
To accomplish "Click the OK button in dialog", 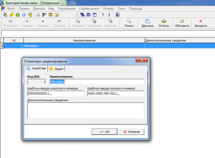I will (105, 131).
